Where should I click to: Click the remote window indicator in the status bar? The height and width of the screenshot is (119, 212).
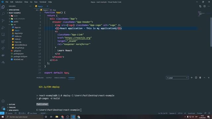click(2, 113)
